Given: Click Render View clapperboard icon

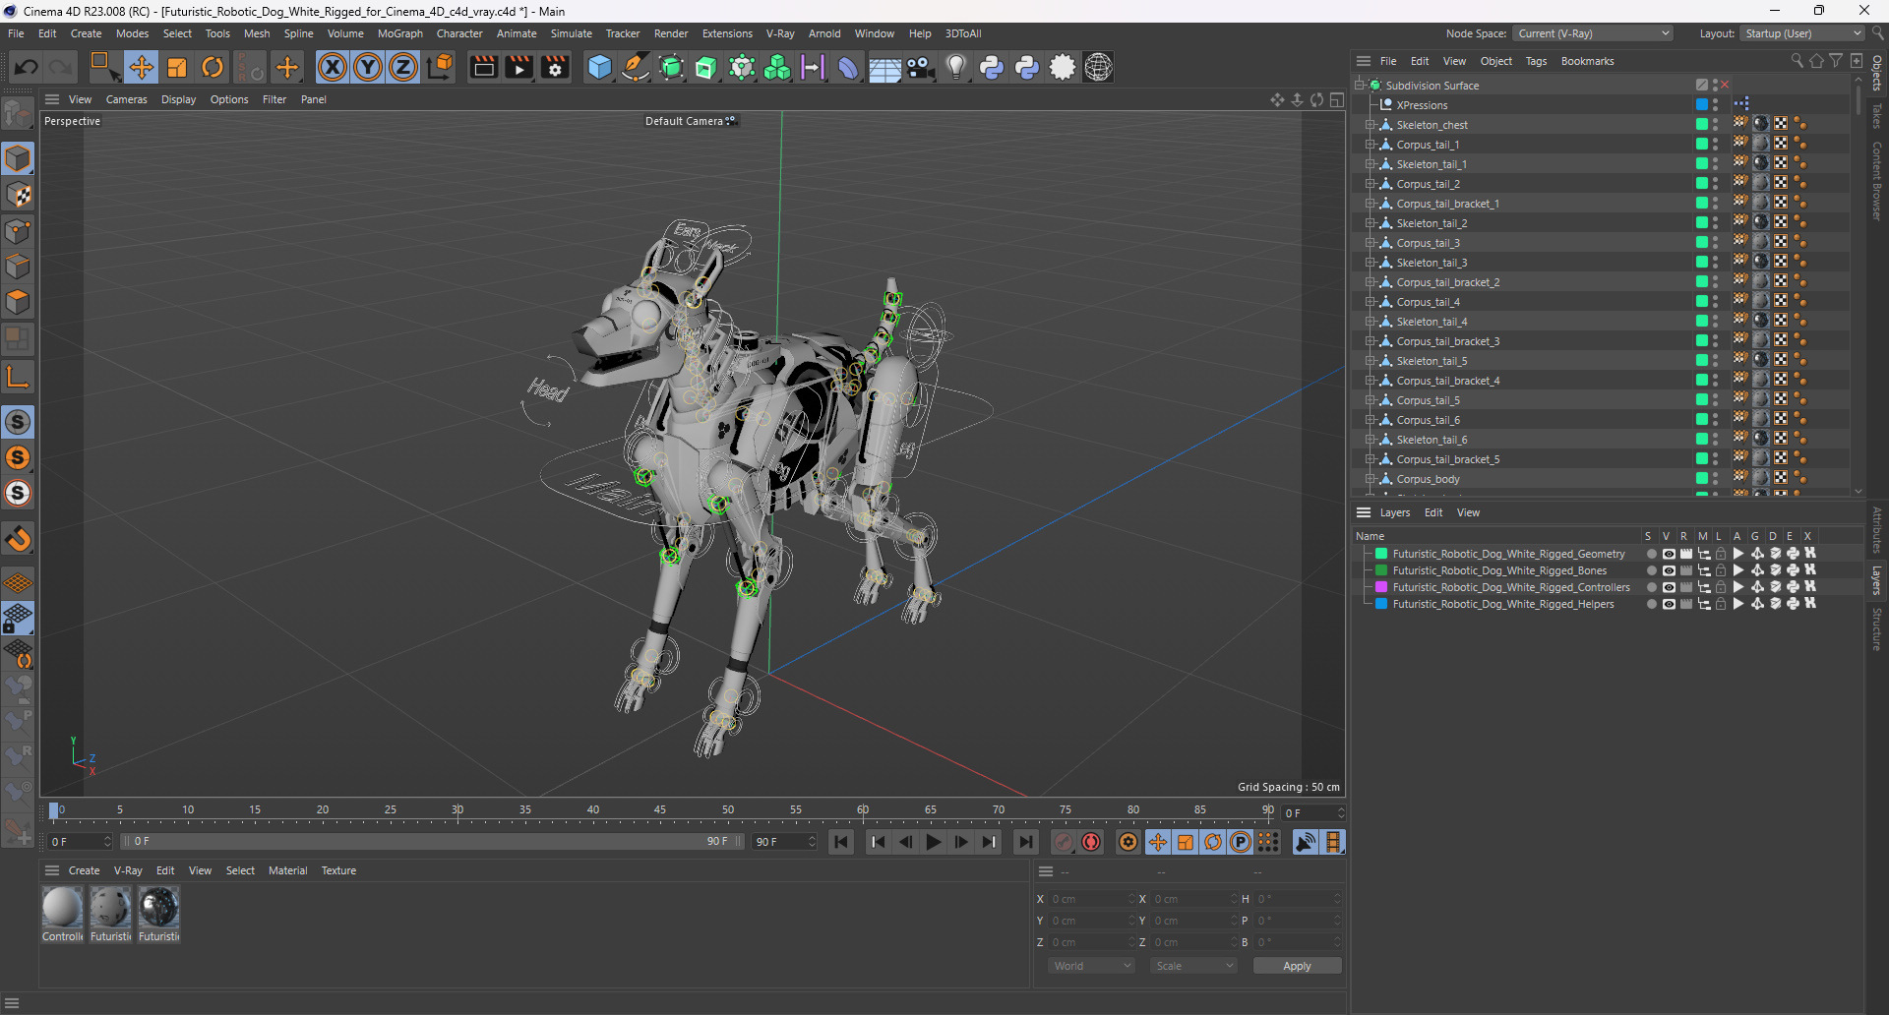Looking at the screenshot, I should point(483,67).
